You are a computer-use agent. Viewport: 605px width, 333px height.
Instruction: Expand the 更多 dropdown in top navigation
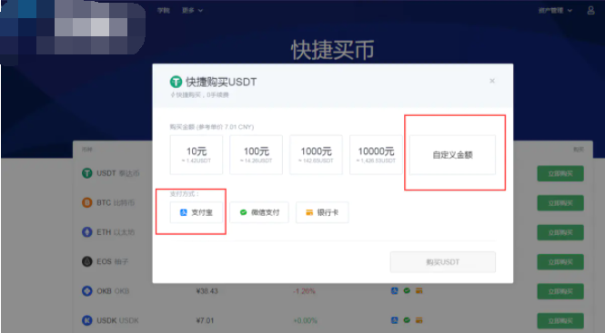tap(192, 10)
